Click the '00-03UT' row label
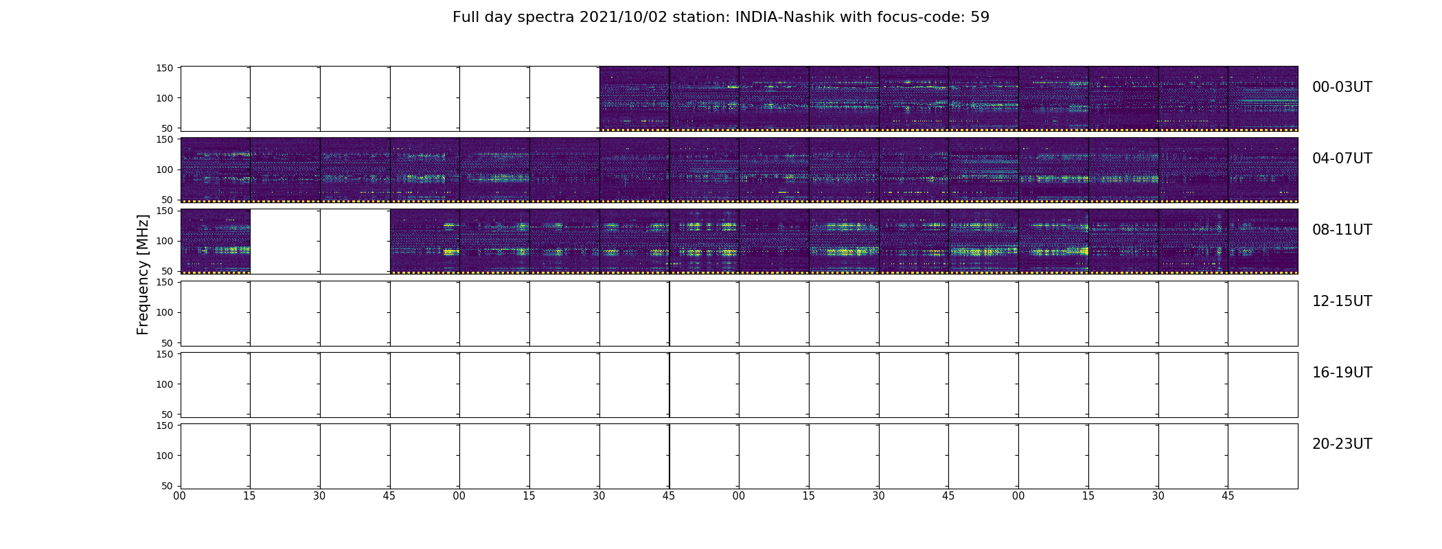The height and width of the screenshot is (549, 1442). click(x=1342, y=87)
